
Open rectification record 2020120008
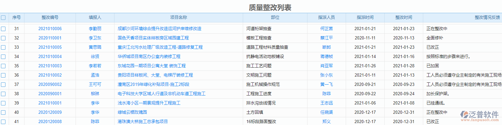click(x=50, y=122)
